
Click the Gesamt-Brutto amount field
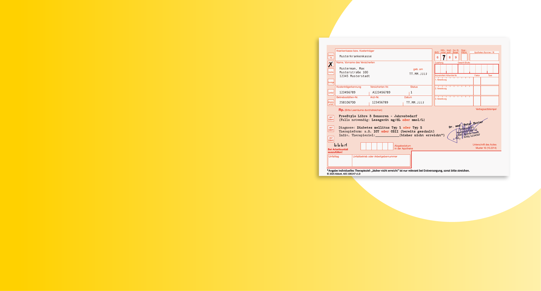coord(478,69)
